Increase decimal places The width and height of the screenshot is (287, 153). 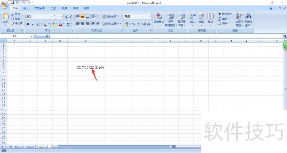click(144, 24)
